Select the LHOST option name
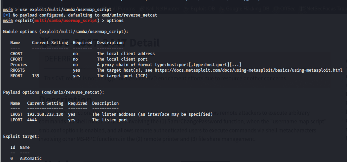Image resolution: width=347 pixels, height=162 pixels. click(x=16, y=114)
